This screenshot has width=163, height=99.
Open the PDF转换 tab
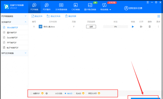tap(34, 7)
